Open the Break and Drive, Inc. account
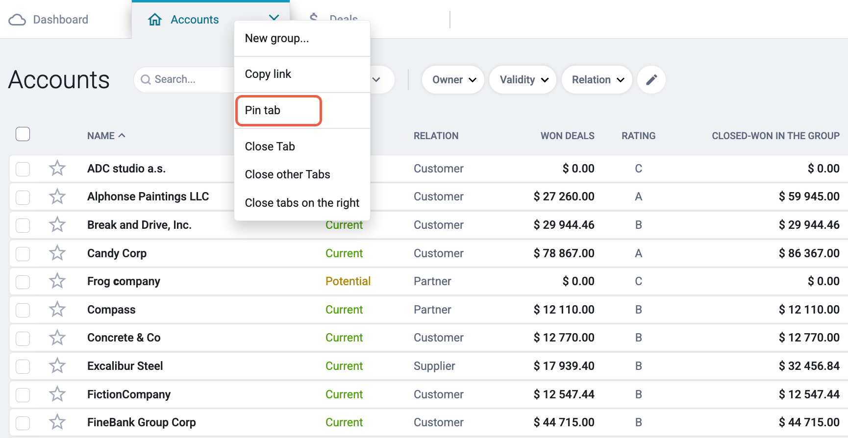Screen dimensions: 848x438 point(139,225)
